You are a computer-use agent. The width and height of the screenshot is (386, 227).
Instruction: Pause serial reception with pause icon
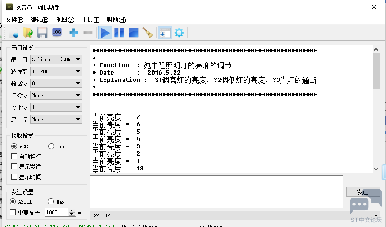pos(119,33)
